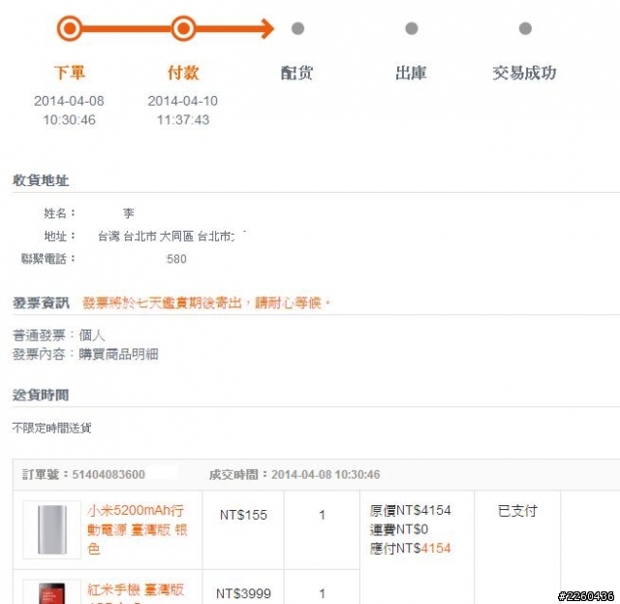
Task: Click the 下單 step circle icon
Action: pos(70,28)
